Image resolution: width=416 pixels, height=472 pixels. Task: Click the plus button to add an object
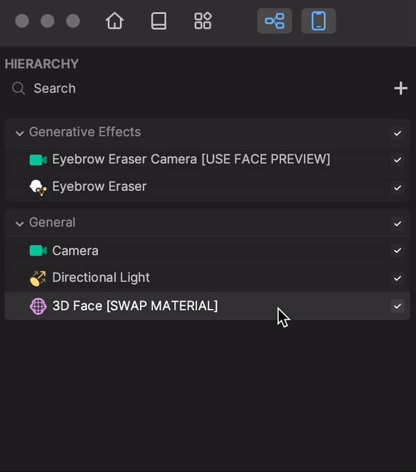pyautogui.click(x=401, y=88)
